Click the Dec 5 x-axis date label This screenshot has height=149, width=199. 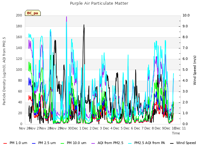point(118,128)
